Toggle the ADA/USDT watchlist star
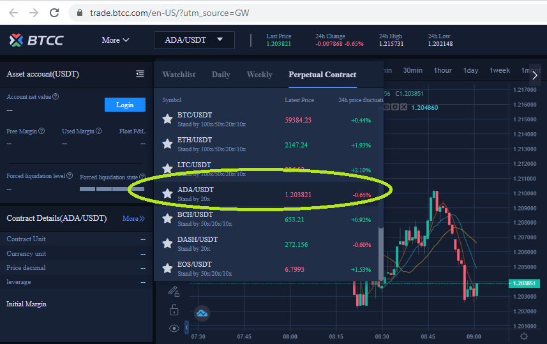This screenshot has width=547, height=344. tap(167, 193)
